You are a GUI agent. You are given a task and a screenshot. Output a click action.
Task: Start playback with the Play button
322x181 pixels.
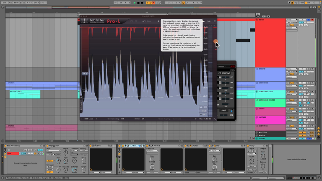(x=135, y=3)
